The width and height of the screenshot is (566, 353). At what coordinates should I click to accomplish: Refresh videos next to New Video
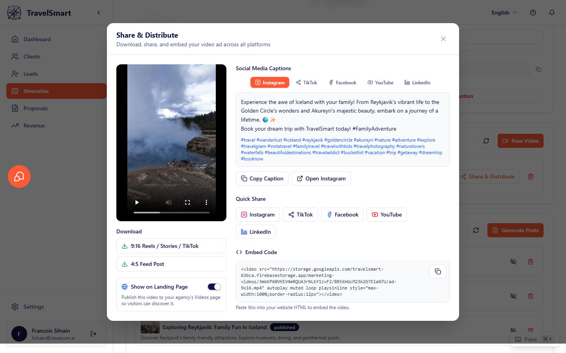coord(486,141)
